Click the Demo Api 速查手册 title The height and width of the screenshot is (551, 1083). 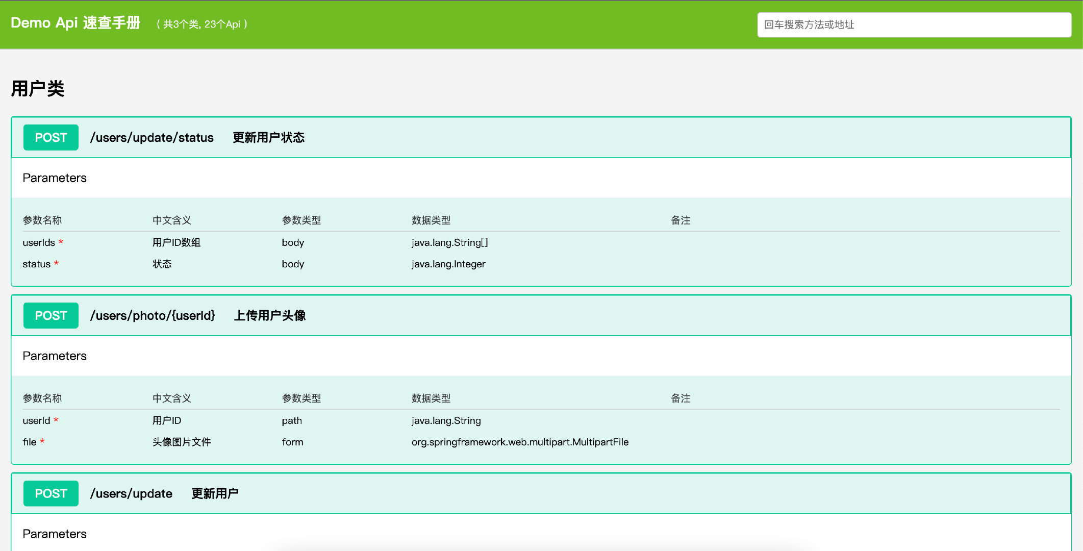[x=75, y=23]
